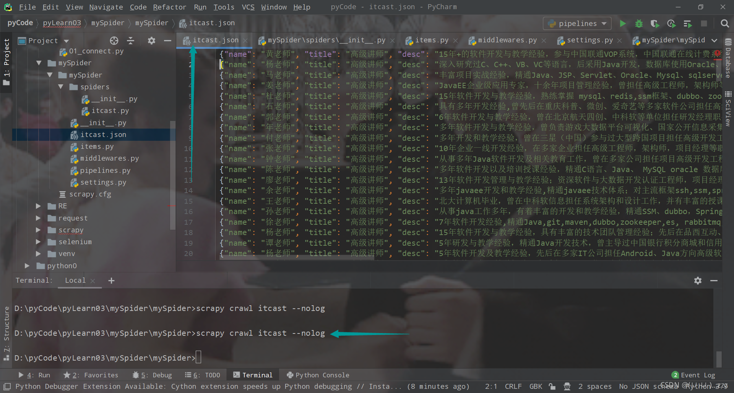The width and height of the screenshot is (734, 393).
Task: Change CRLF line separator
Action: point(513,387)
